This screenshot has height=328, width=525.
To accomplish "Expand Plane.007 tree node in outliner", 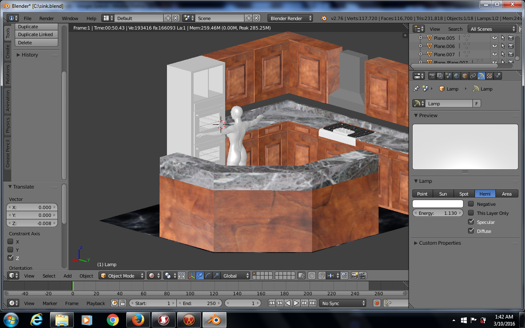I will tap(420, 54).
